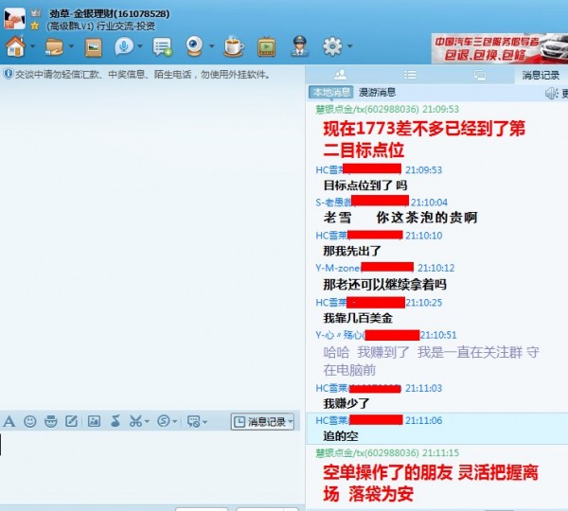
Task: Click the TV video player icon
Action: 267,46
